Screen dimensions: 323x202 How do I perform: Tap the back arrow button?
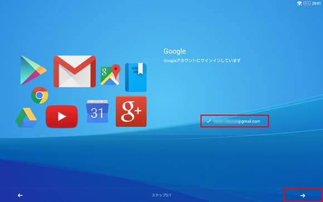20,195
